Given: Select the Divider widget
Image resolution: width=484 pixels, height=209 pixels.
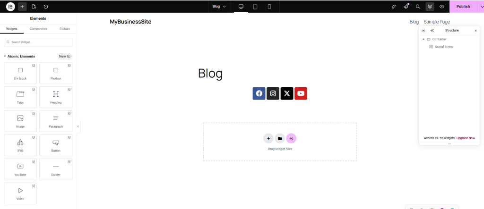Looking at the screenshot, I should [56, 169].
